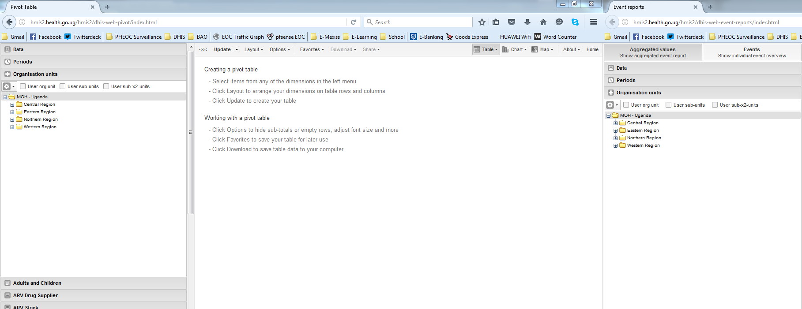Open the About menu
802x309 pixels.
coord(572,49)
